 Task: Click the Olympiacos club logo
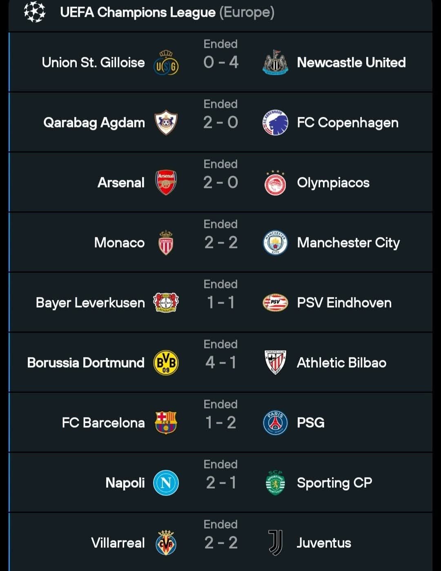tap(275, 183)
